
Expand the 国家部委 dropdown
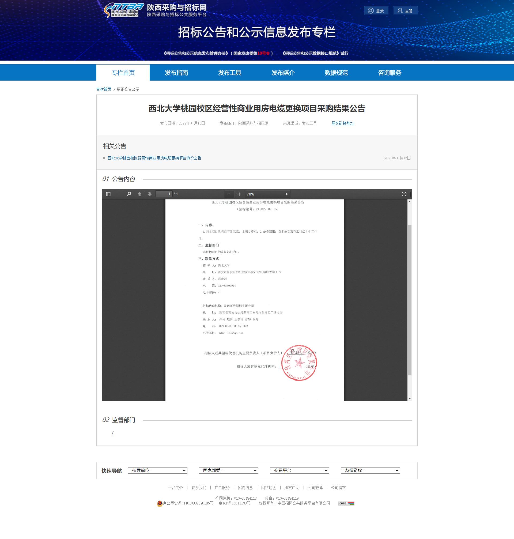coord(228,470)
